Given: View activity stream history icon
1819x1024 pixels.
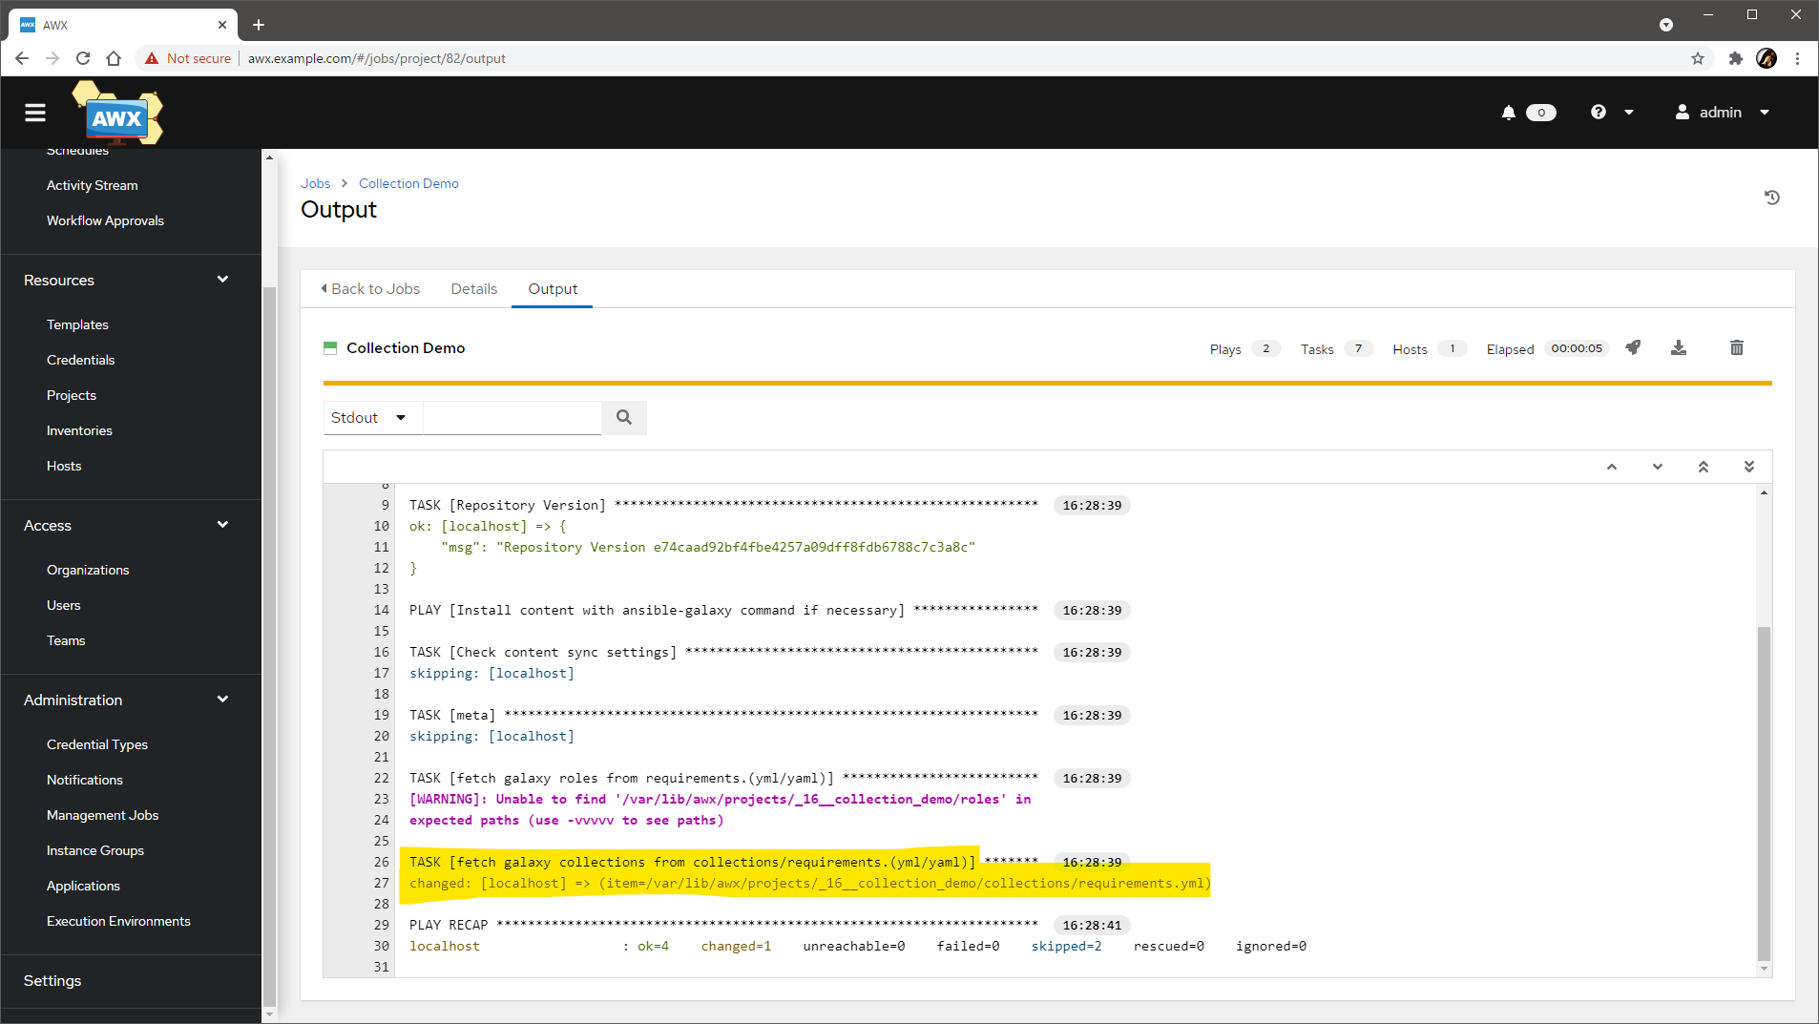Looking at the screenshot, I should click(1771, 198).
